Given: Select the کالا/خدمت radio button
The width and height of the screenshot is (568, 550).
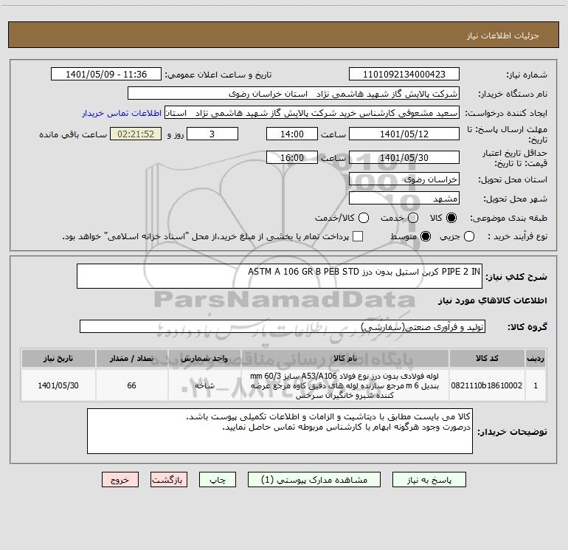Looking at the screenshot, I should click(364, 218).
